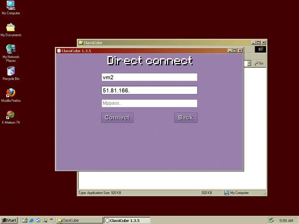Screen dimensions: 299x224
Task: Open My Computer desktop icon
Action: click(11, 8)
